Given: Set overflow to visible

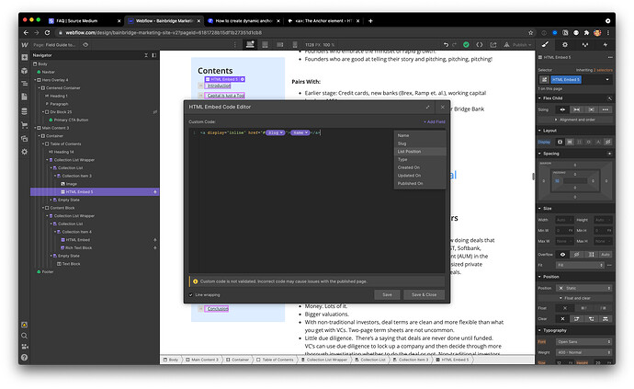Looking at the screenshot, I should pyautogui.click(x=562, y=254).
